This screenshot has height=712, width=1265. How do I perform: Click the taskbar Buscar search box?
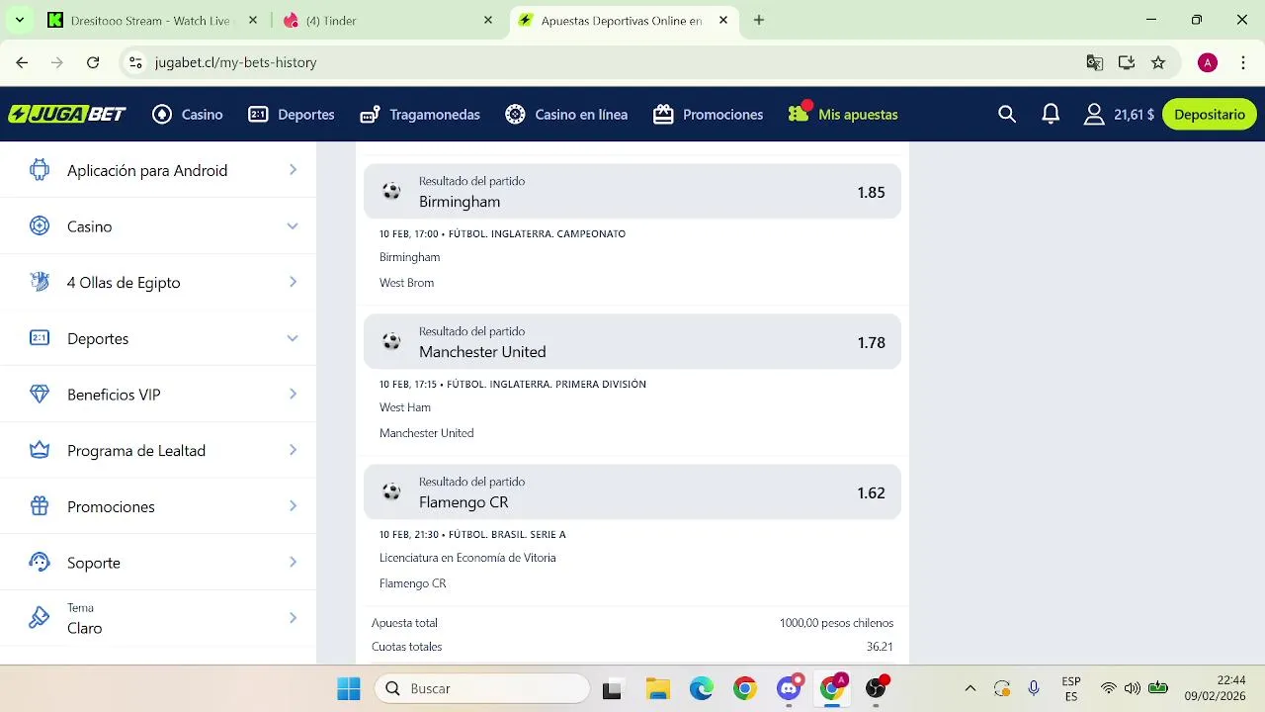pos(482,688)
